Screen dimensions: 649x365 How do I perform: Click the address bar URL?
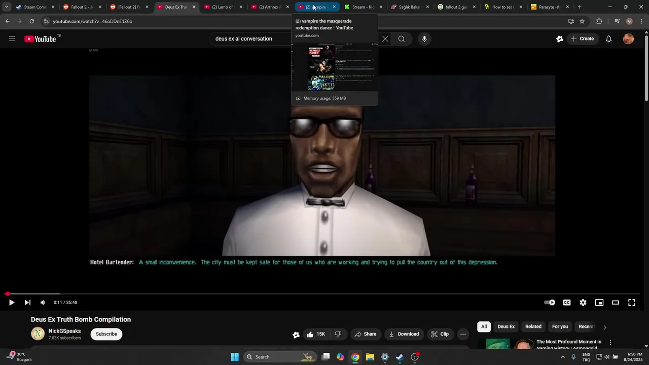93,21
